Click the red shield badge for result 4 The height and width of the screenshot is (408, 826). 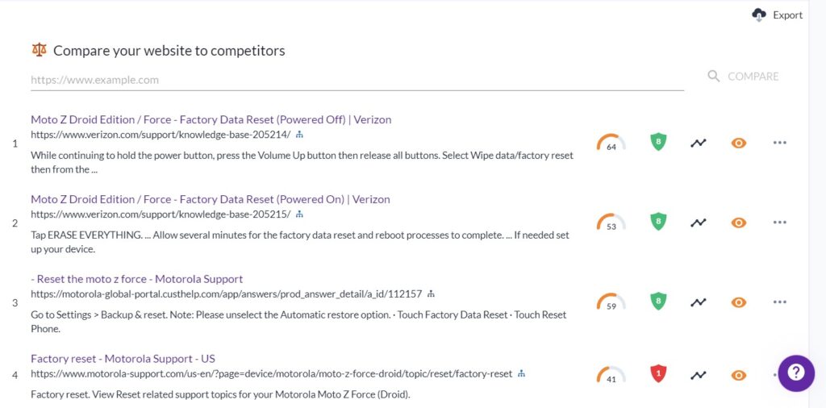tap(658, 375)
